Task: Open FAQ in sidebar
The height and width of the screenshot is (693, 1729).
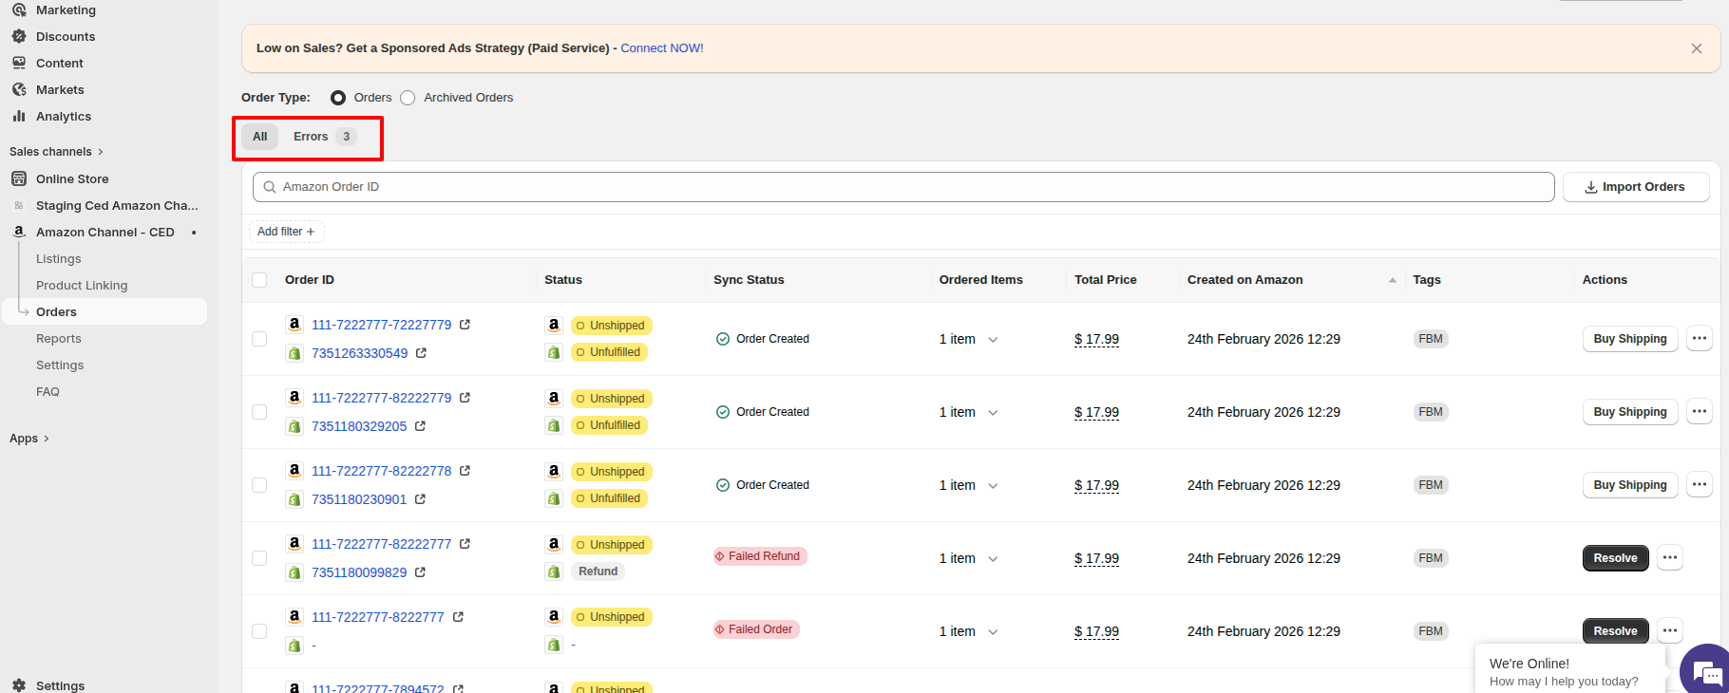Action: click(47, 392)
